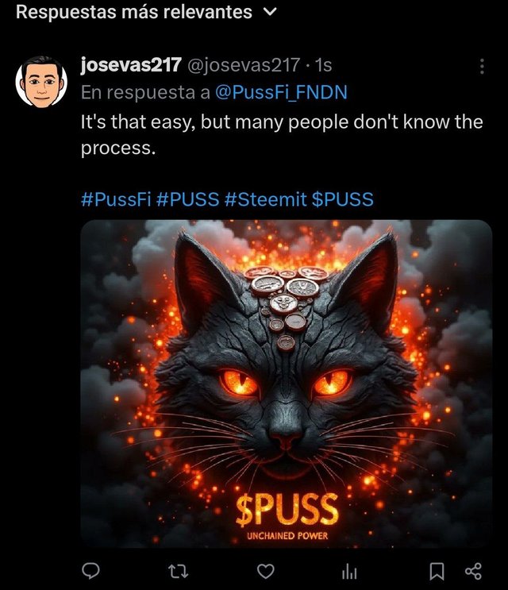
Task: Open the #PUSS hashtag
Action: pos(187,199)
